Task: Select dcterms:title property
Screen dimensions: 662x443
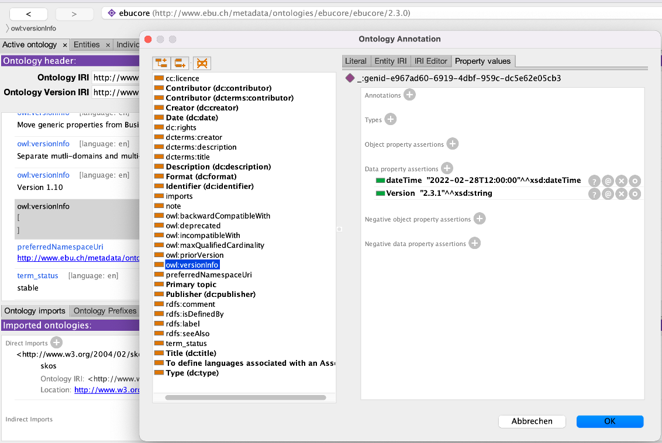Action: point(188,157)
